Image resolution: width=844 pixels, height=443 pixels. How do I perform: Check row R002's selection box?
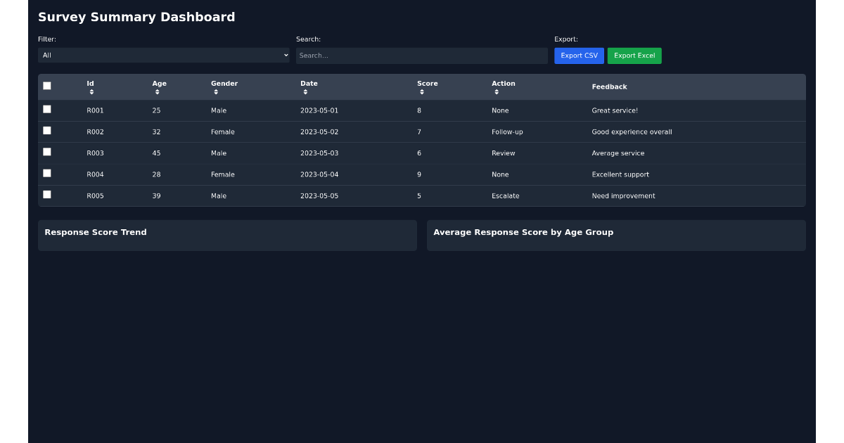[47, 129]
